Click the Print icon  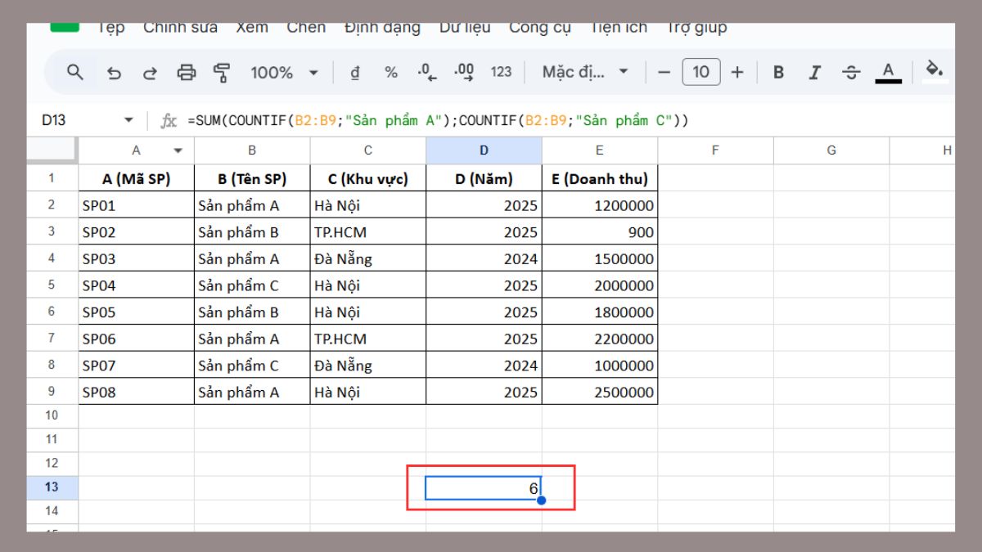[x=187, y=72]
